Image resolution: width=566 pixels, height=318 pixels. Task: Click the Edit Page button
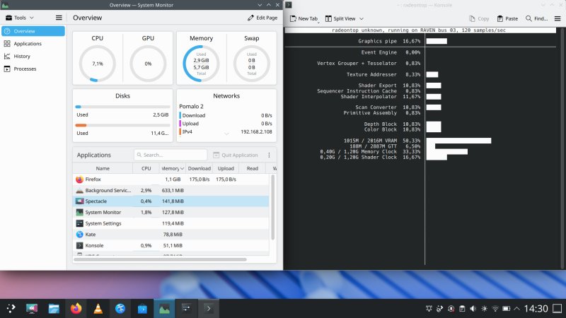pyautogui.click(x=262, y=17)
